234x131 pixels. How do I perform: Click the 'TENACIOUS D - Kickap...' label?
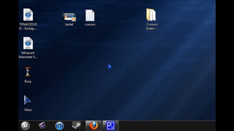coord(28,27)
